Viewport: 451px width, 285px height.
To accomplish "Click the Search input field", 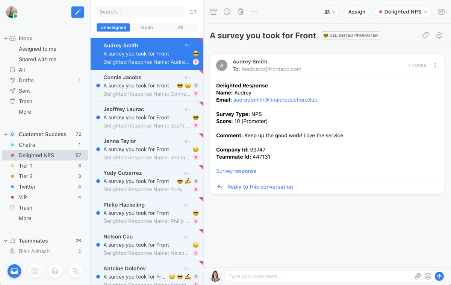I will (140, 12).
